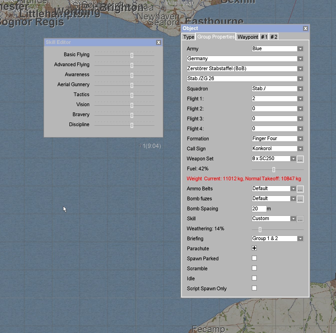336x333 pixels.
Task: Open the Formation dropdown showing Finger Four
Action: [x=300, y=139]
